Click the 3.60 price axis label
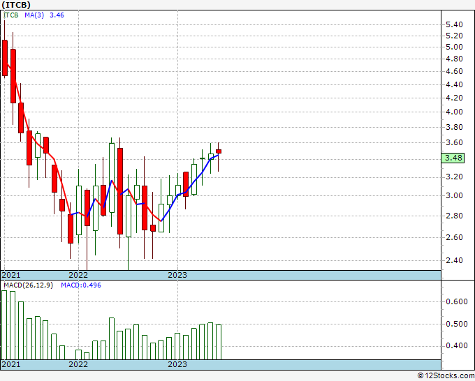 point(454,142)
